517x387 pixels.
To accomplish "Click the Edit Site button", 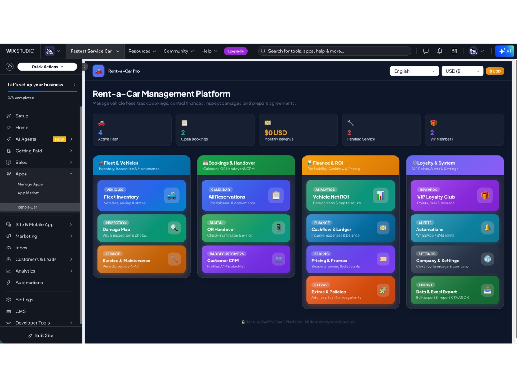I will (41, 335).
